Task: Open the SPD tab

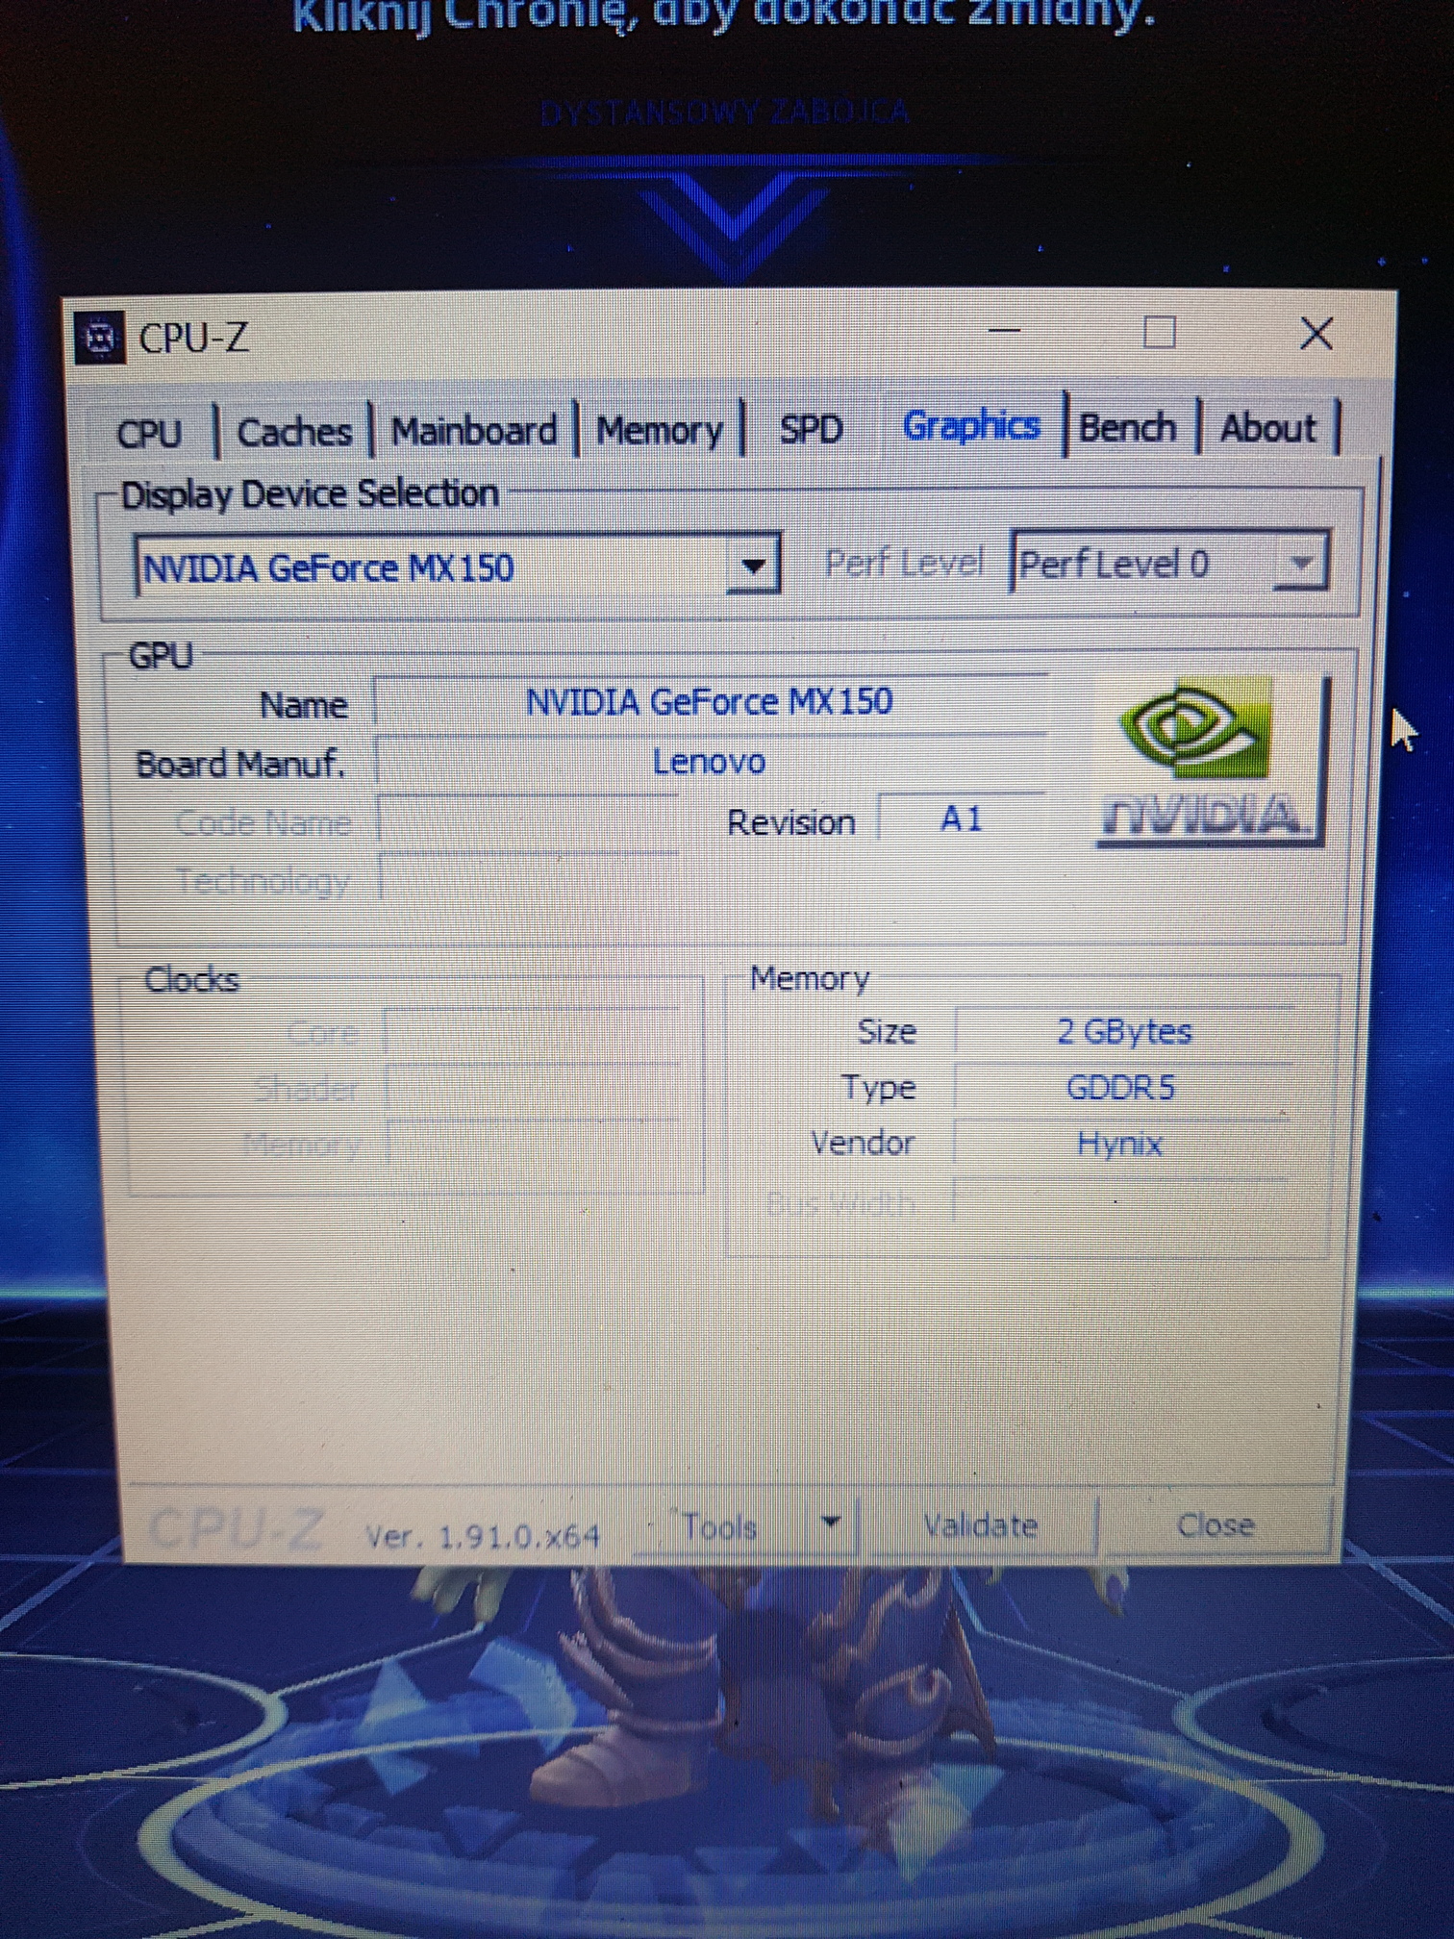Action: click(811, 429)
